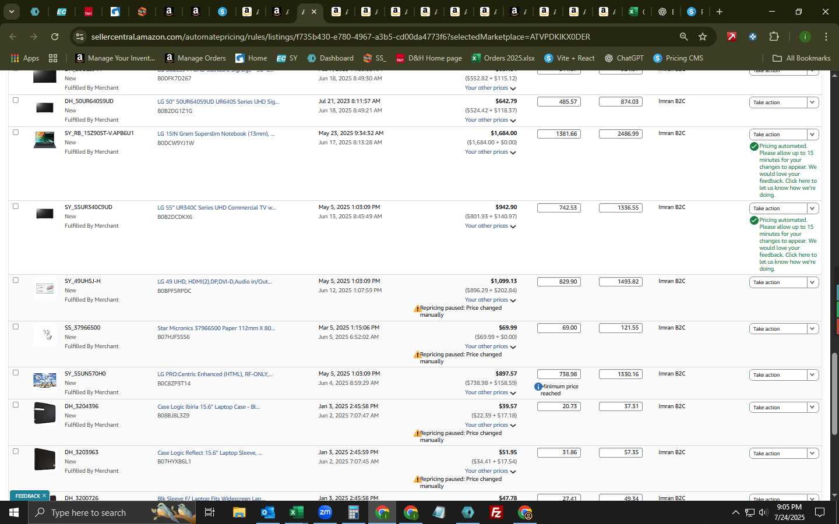Click the warning icon on SY_49UH5J-H repricing paused
The image size is (839, 524).
point(417,309)
